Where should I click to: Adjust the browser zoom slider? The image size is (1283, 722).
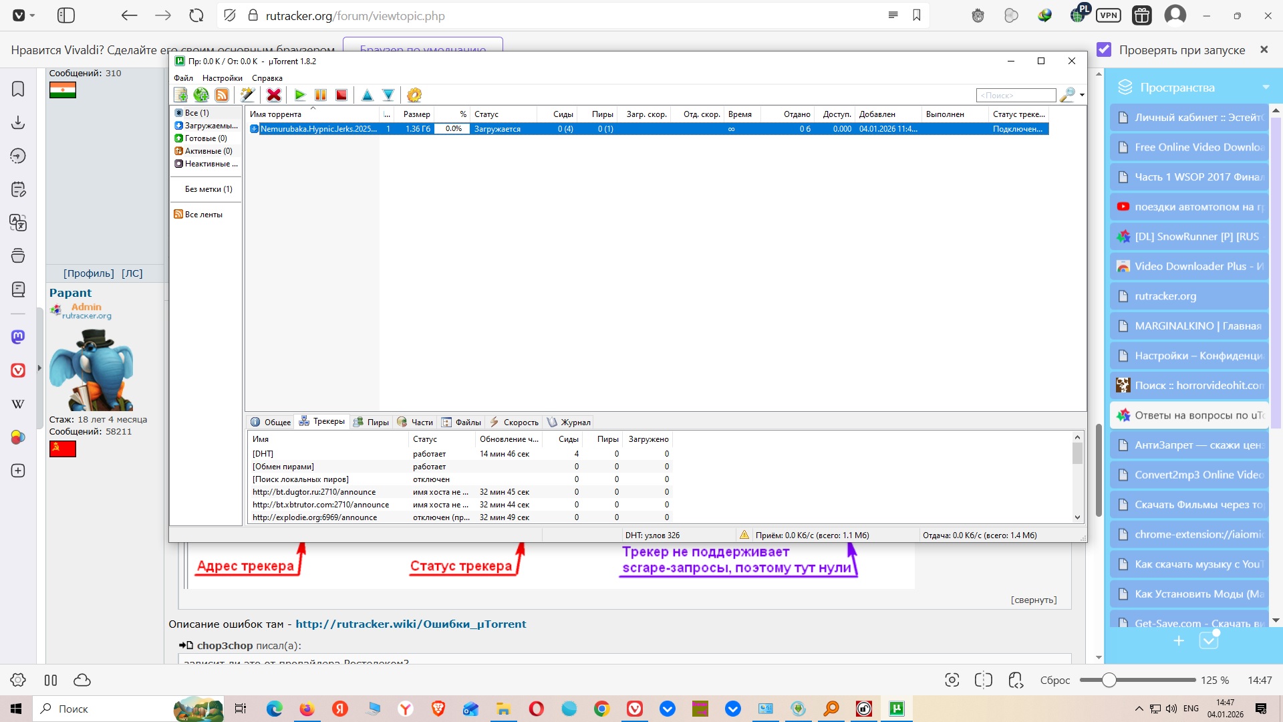(1109, 680)
